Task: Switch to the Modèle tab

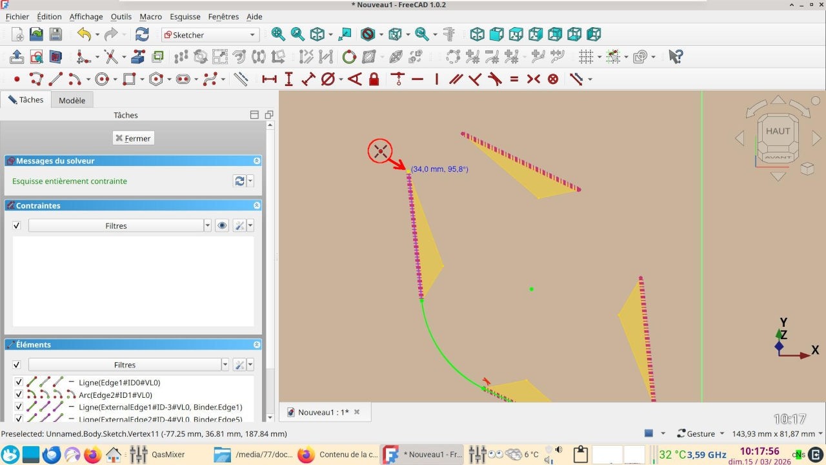Action: click(x=72, y=100)
